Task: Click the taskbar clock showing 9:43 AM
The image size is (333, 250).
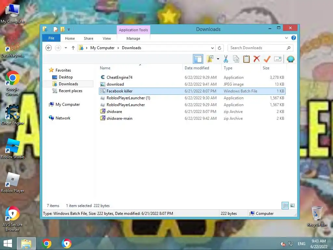Action: (x=319, y=244)
